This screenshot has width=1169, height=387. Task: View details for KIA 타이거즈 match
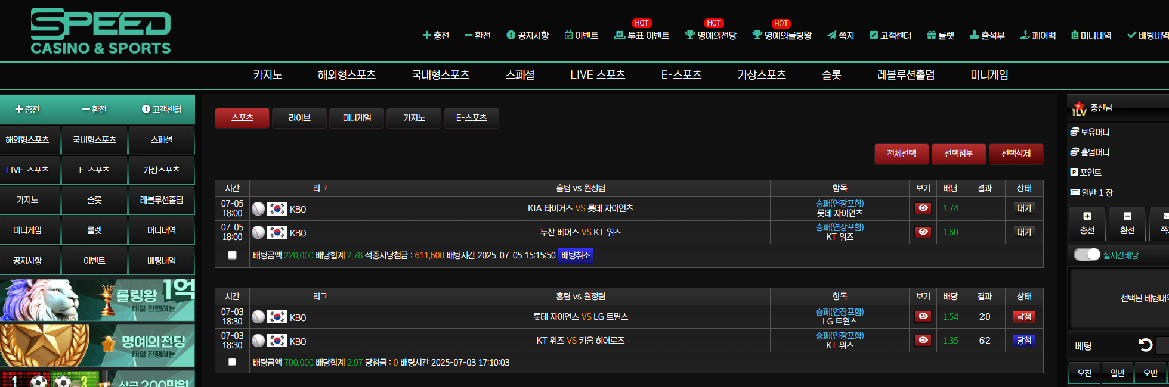[923, 208]
